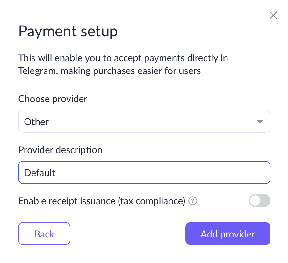Click the 'Payment setup' heading

coord(68,32)
